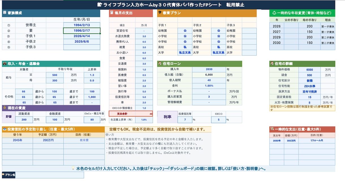
Task: Select the 支出年 cell showing 2050年
Action: click(277, 140)
